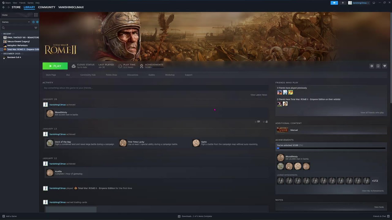Toggle ready-to-play filter icon
This screenshot has width=392, height=220.
(37, 22)
